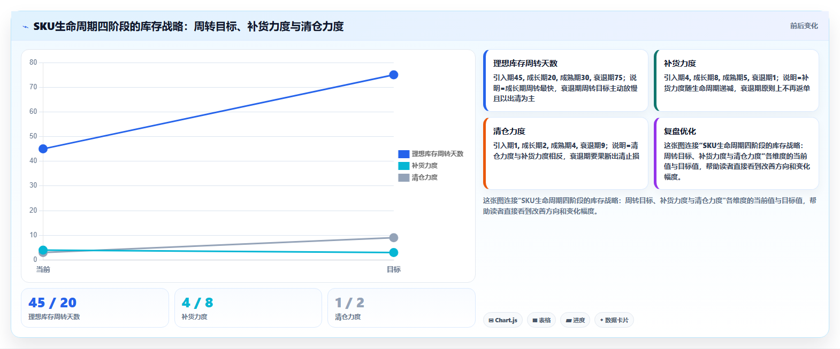840x349 pixels.
Task: Click the summary paragraph below the info cards
Action: click(x=650, y=206)
